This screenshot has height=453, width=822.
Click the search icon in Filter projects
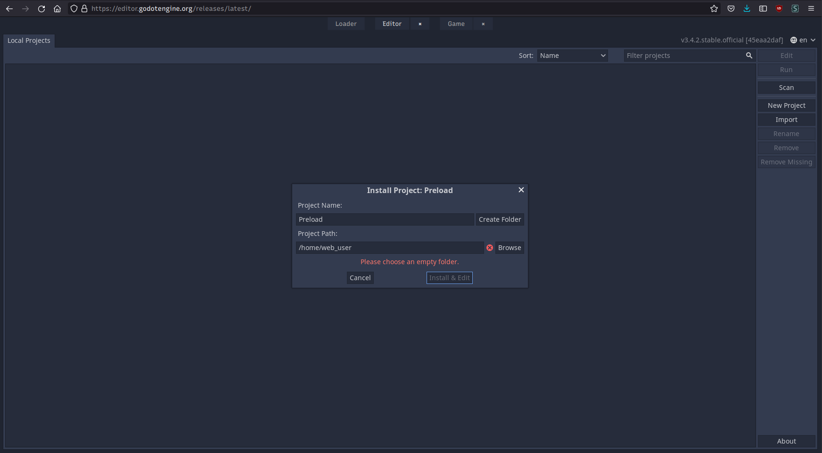coord(749,55)
